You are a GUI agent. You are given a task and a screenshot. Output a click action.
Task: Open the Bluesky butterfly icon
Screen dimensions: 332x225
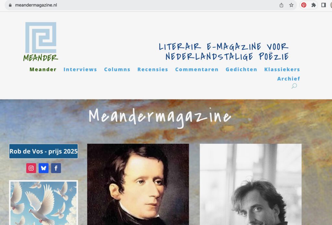(44, 168)
